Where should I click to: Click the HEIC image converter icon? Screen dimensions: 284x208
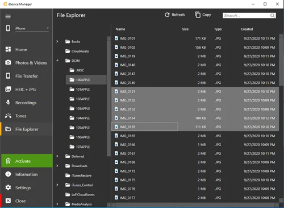point(8,89)
